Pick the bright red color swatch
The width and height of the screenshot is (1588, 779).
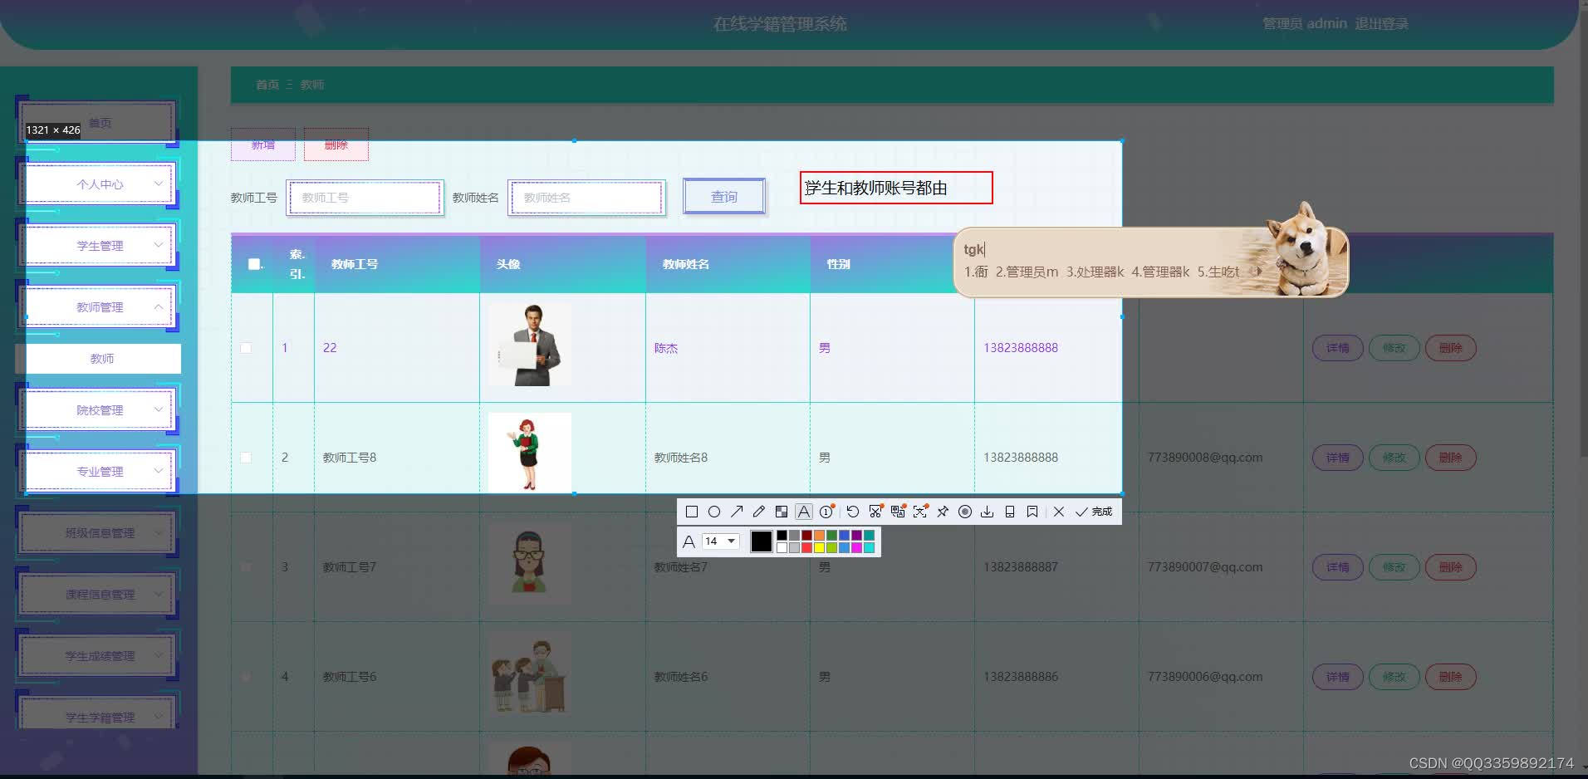click(x=806, y=548)
